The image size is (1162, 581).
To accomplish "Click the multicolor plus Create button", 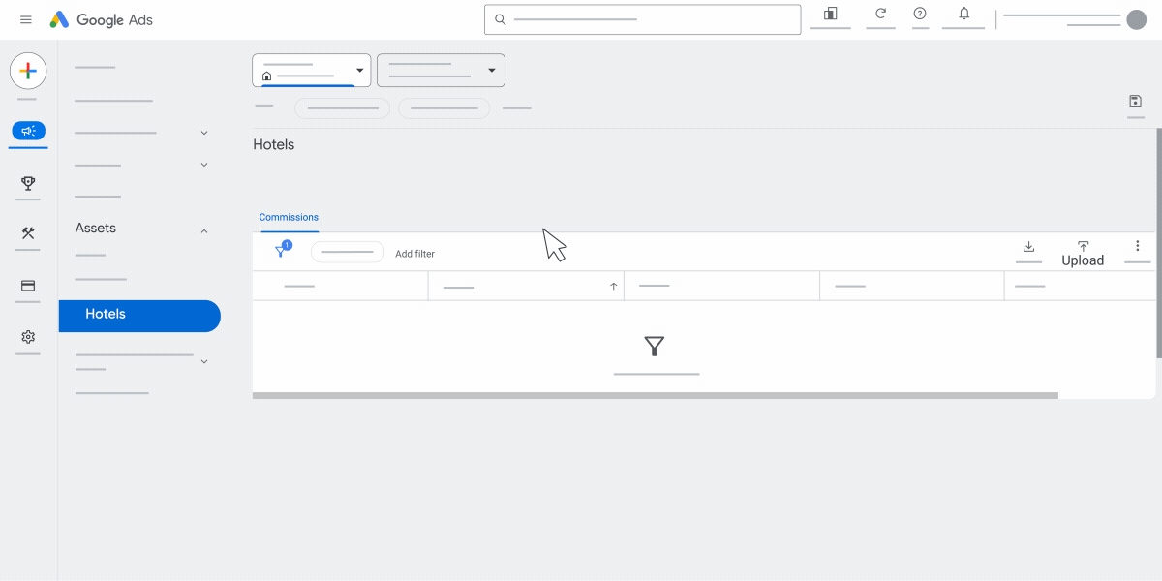I will (28, 71).
